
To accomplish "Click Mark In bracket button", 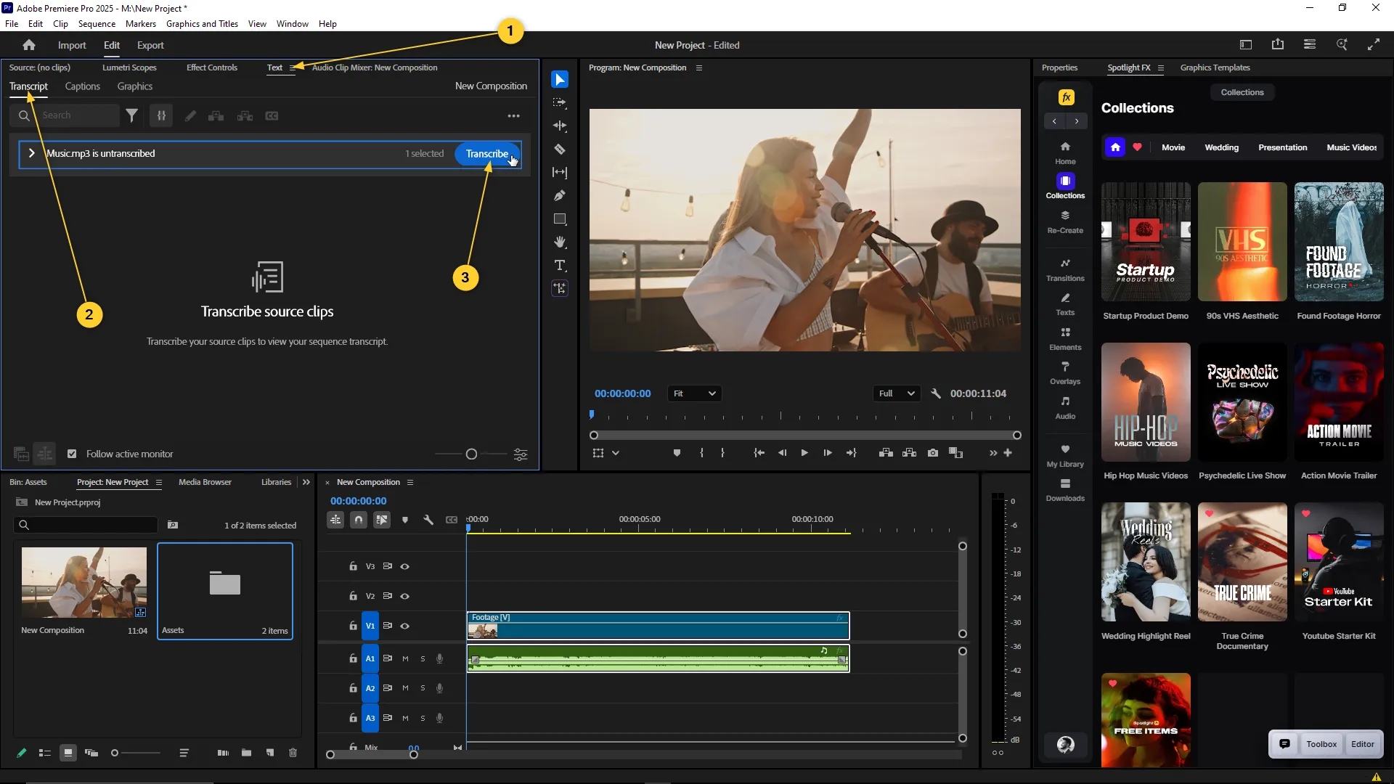I will 701,453.
